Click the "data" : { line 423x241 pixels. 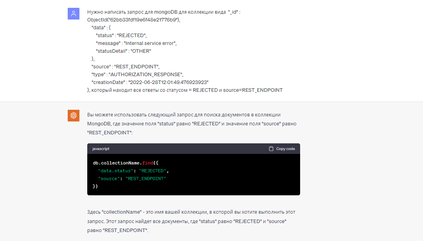click(101, 27)
